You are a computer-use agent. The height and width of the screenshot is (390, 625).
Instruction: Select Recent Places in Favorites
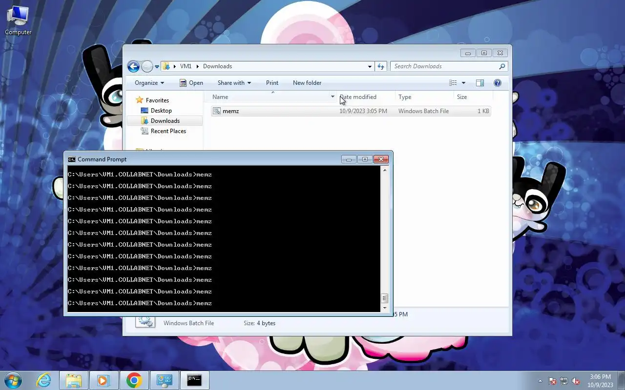[168, 131]
